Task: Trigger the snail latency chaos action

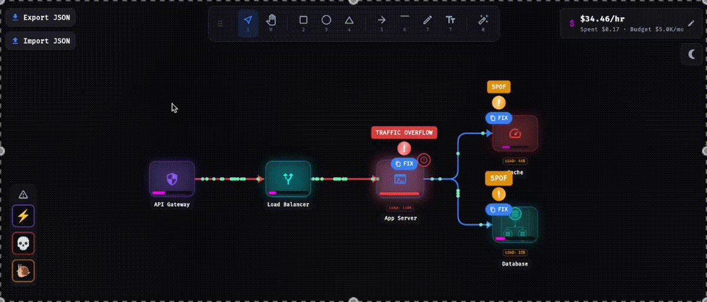Action: click(24, 271)
